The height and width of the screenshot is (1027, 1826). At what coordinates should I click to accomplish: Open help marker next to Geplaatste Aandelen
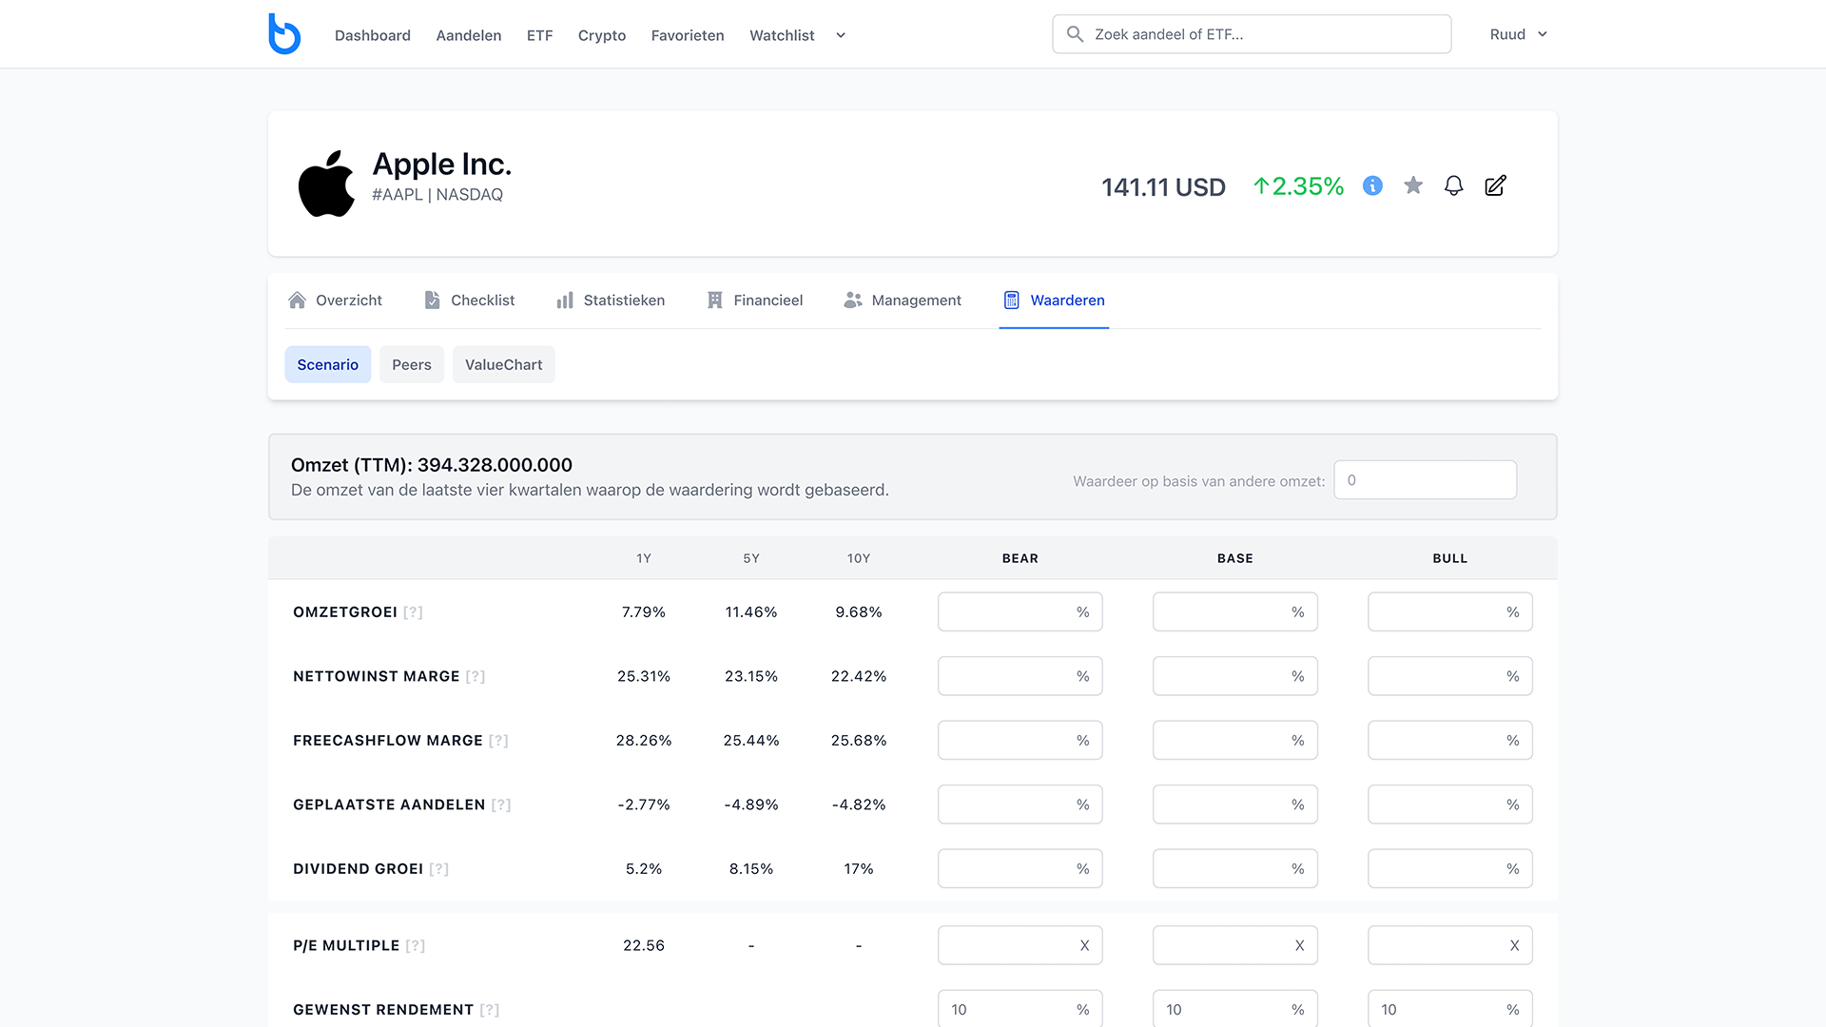point(501,805)
